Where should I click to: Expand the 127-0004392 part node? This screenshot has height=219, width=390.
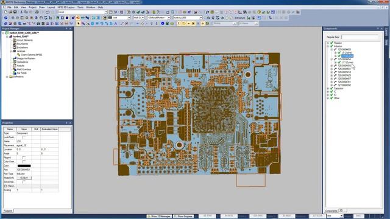[331, 85]
